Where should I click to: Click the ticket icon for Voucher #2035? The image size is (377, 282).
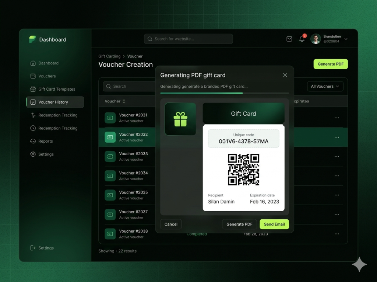click(x=110, y=195)
